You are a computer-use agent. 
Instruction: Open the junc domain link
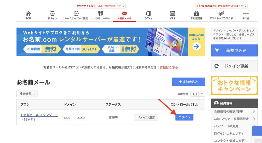67,117
